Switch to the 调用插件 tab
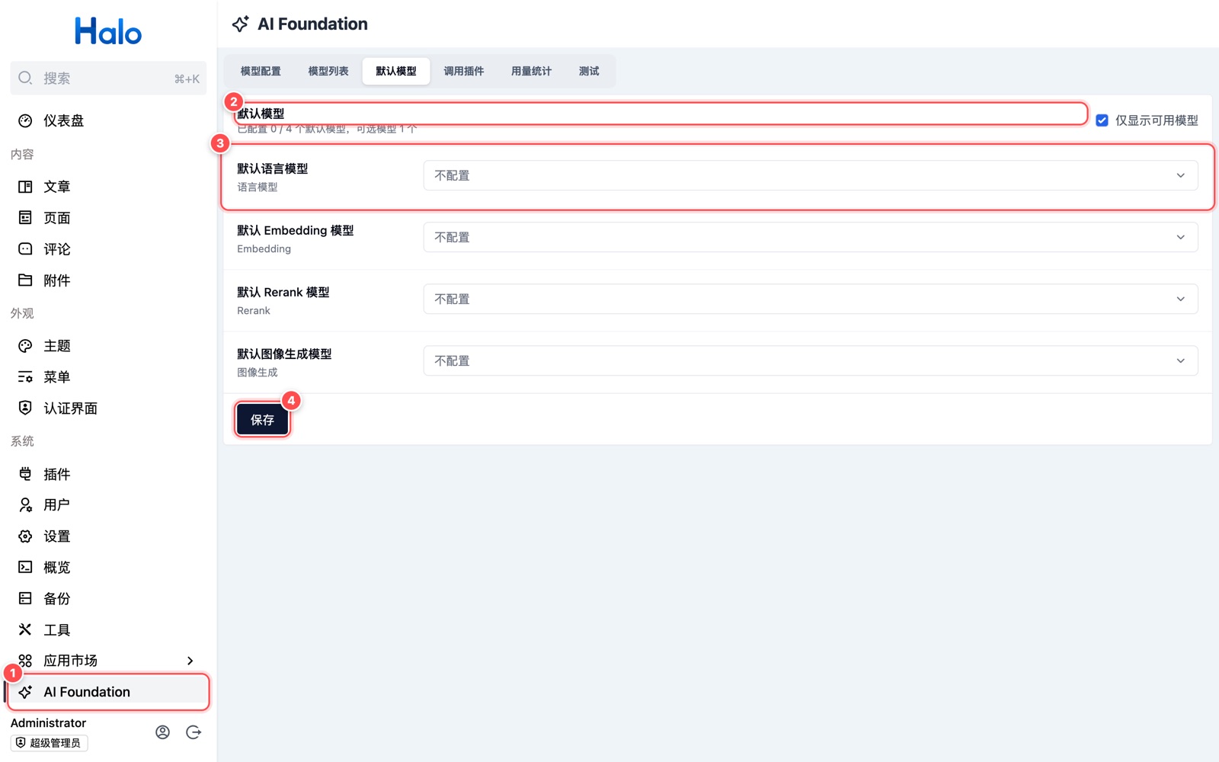Image resolution: width=1219 pixels, height=762 pixels. pyautogui.click(x=464, y=71)
